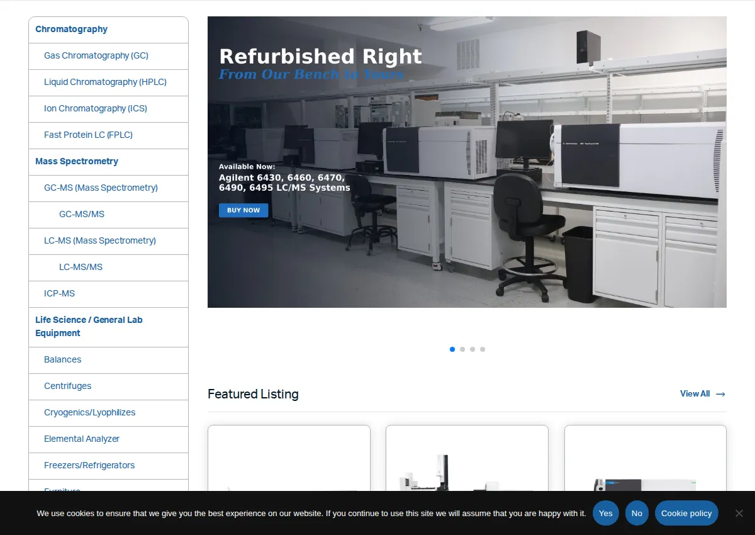
Task: Click the Featured Listing heading
Action: [253, 394]
